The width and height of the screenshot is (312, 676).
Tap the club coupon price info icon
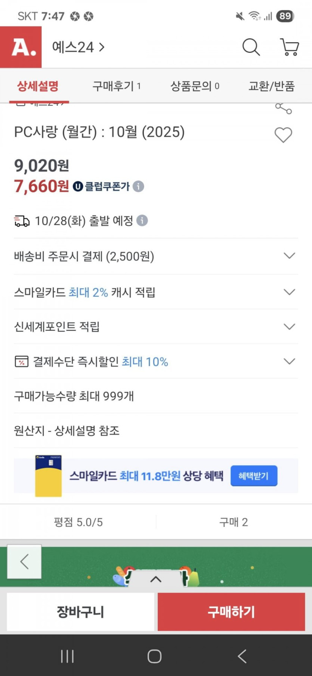coord(139,186)
